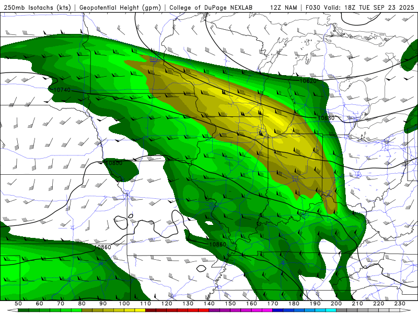This screenshot has width=418, height=313.
Task: Pick the bright yellow swatch left of 110
Action: click(140, 310)
